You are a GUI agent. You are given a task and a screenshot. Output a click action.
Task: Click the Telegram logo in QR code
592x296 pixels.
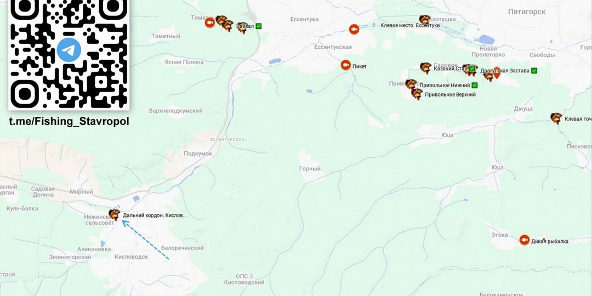click(x=69, y=50)
